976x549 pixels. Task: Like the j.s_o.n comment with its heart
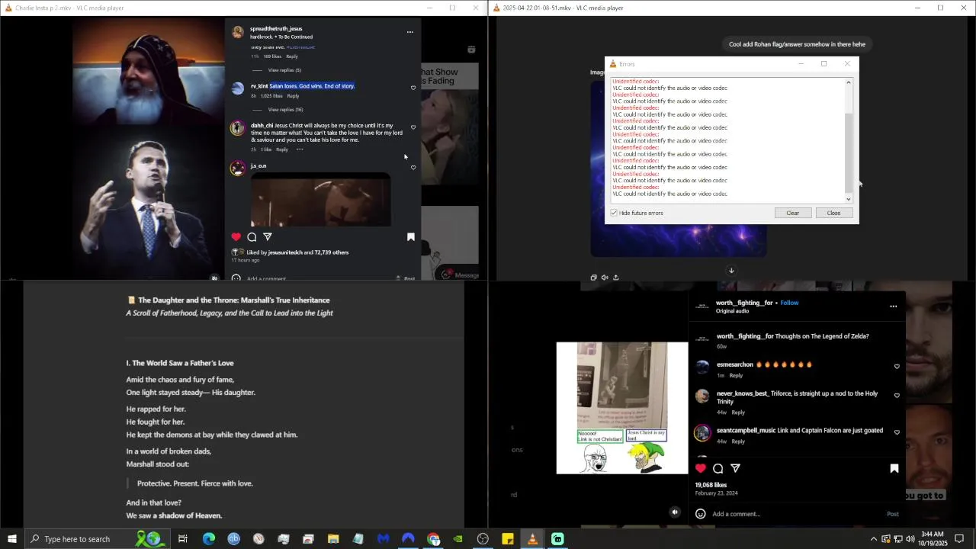point(413,168)
